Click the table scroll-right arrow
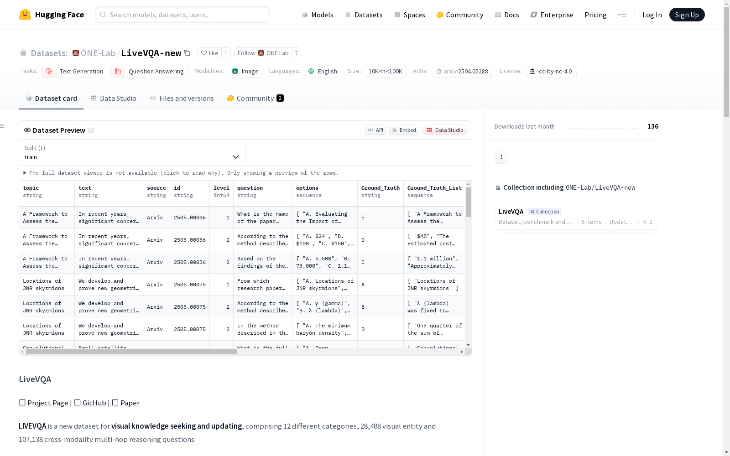730x456 pixels. (x=462, y=352)
